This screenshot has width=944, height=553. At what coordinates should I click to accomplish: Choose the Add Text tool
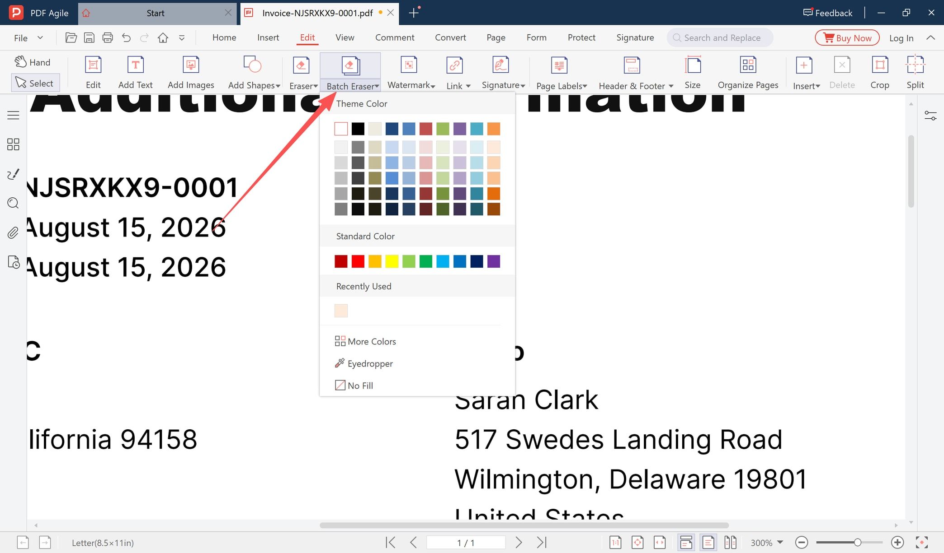[135, 73]
